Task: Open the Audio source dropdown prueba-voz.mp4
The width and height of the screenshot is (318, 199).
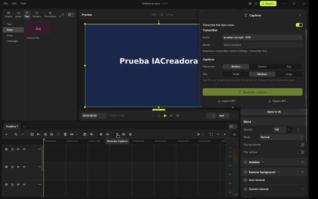Action: tap(262, 37)
